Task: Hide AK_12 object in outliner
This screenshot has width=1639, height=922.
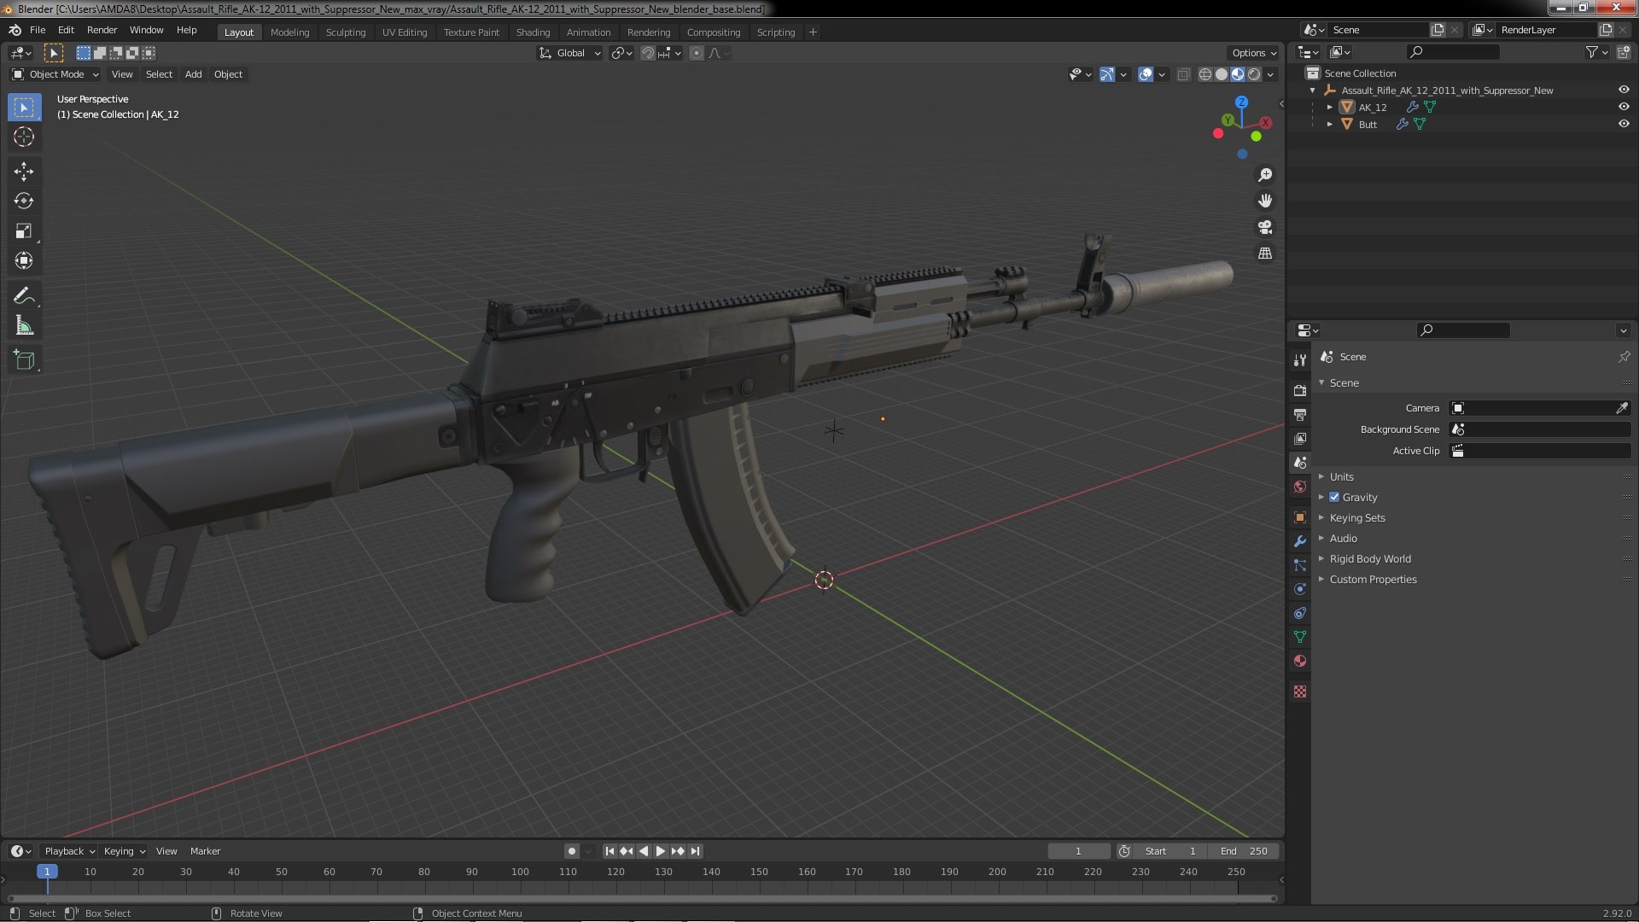Action: (1624, 107)
